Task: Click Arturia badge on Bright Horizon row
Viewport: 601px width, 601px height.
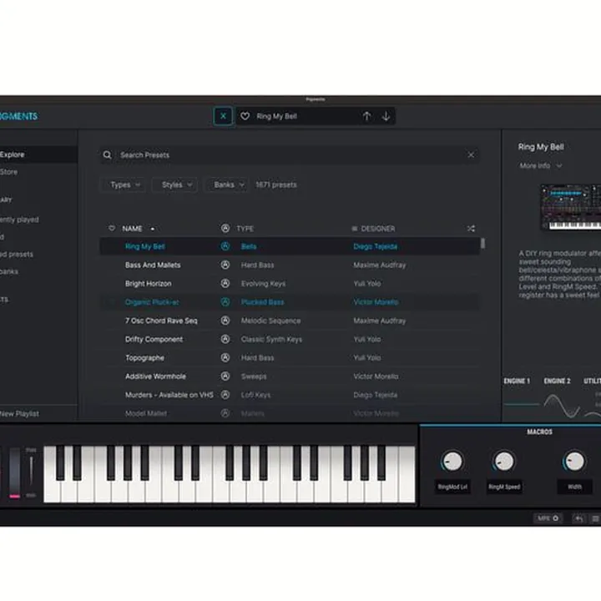Action: [x=225, y=284]
